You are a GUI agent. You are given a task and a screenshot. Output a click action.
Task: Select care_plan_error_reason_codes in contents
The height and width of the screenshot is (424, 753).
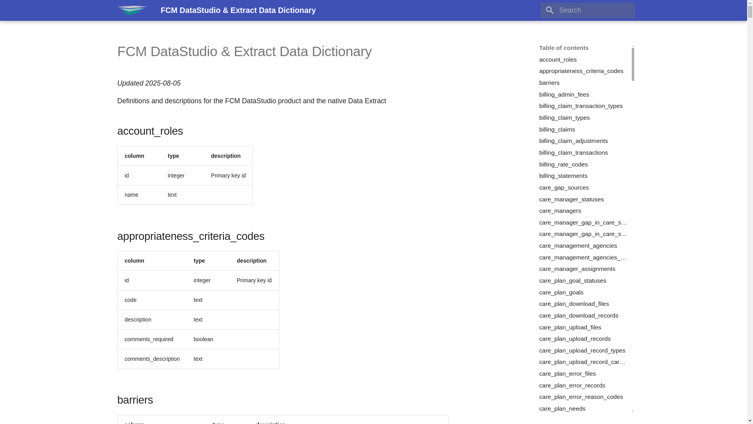[581, 397]
